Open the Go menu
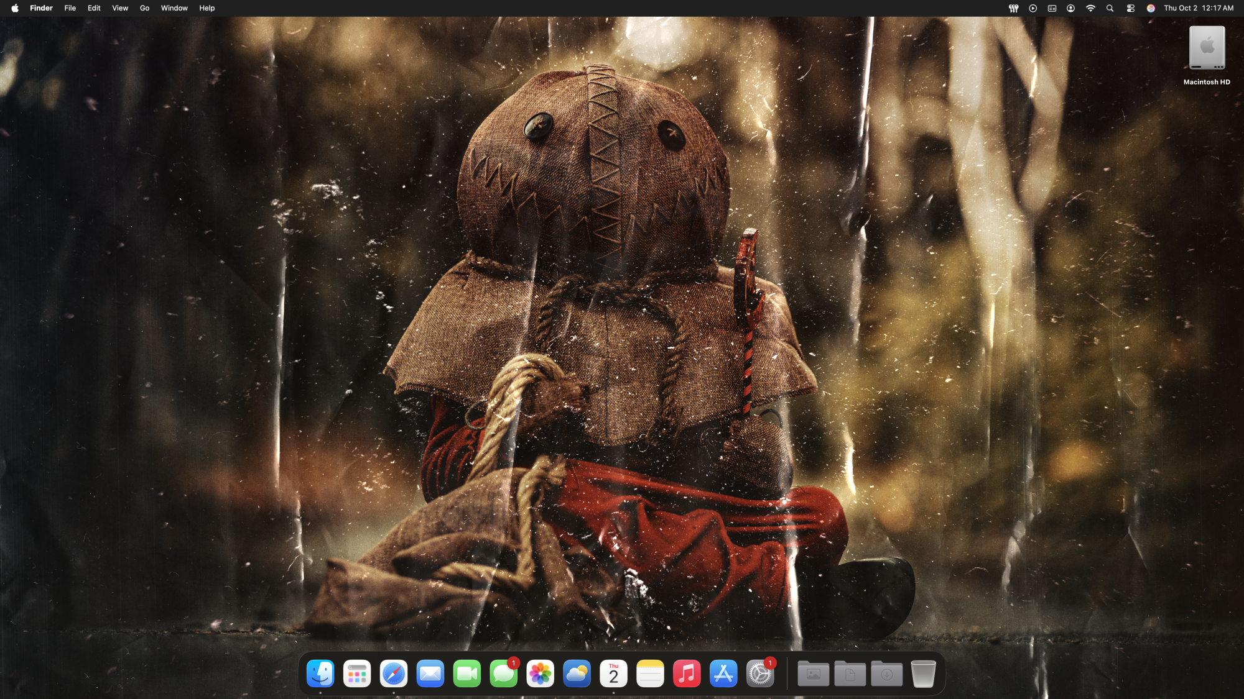The image size is (1244, 699). coord(144,8)
